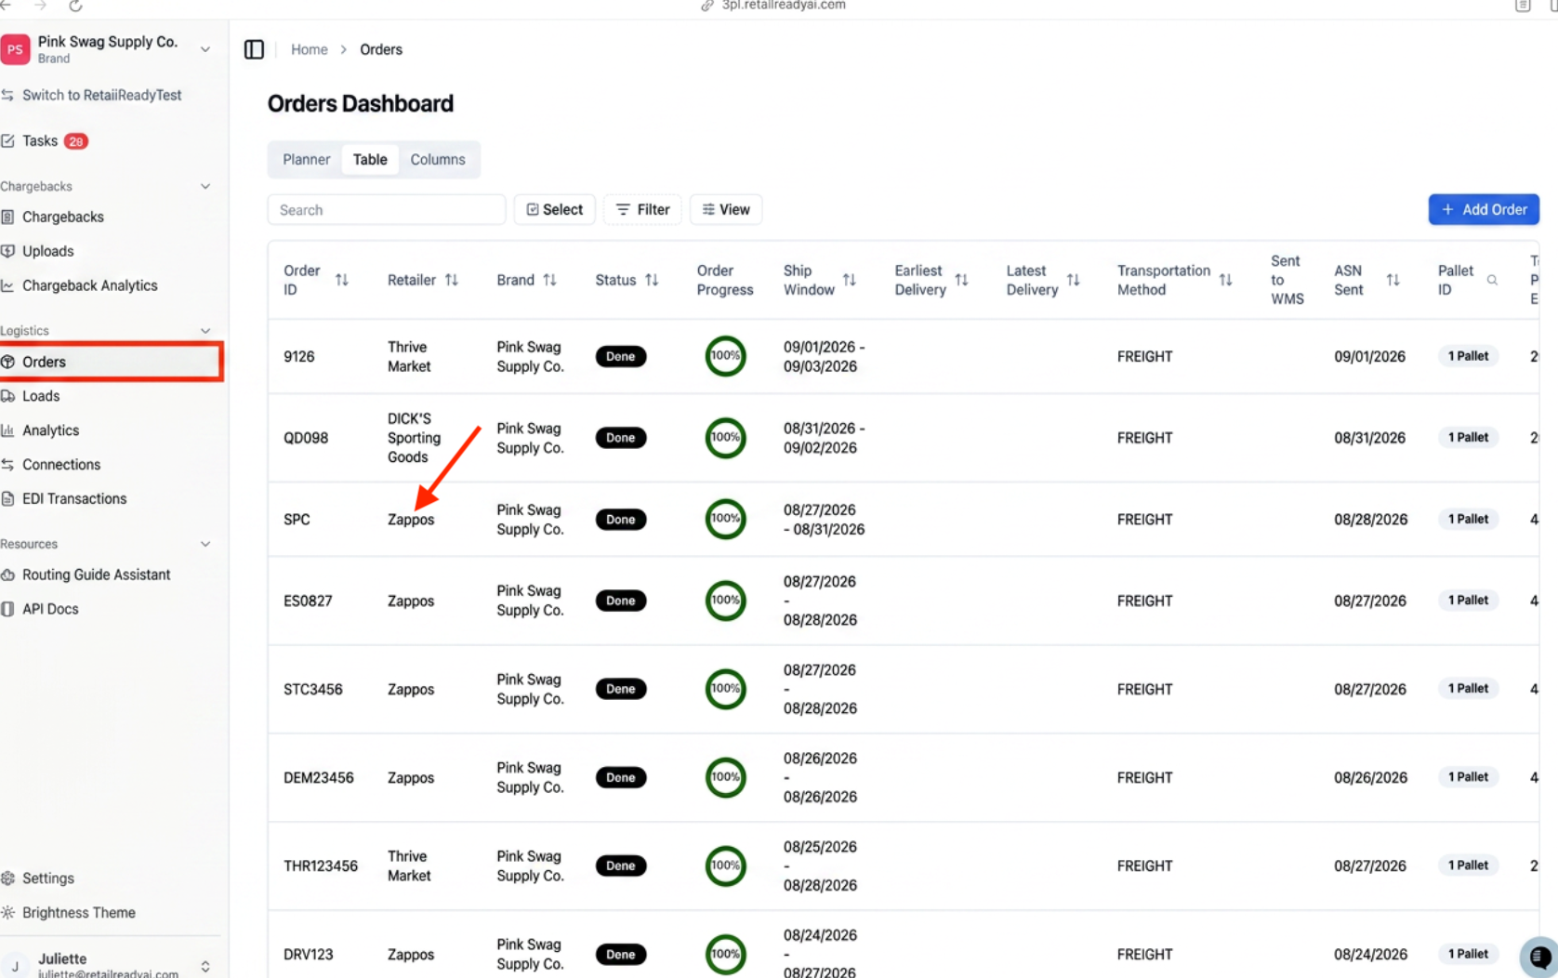The image size is (1558, 978).
Task: Click the 100% progress ring for order SPC
Action: (x=725, y=519)
